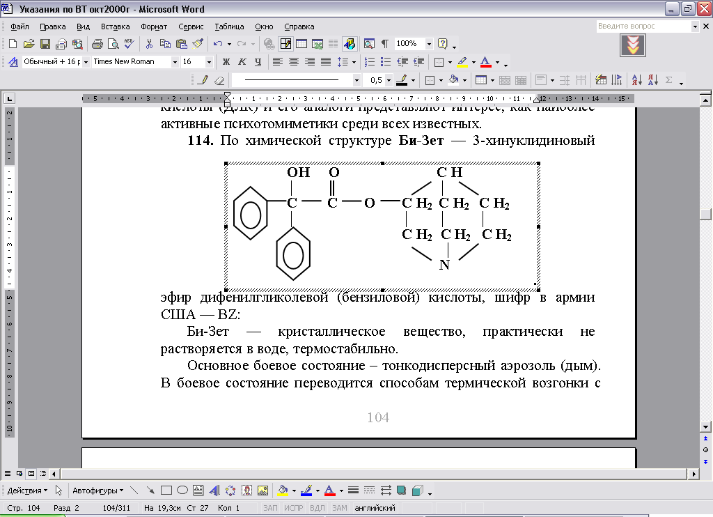713x517 pixels.
Task: Open Print Preview
Action: 113,44
